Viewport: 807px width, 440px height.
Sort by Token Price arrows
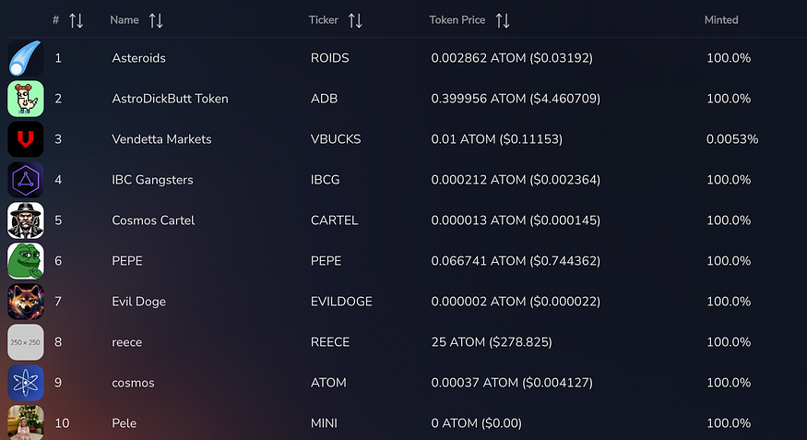503,20
